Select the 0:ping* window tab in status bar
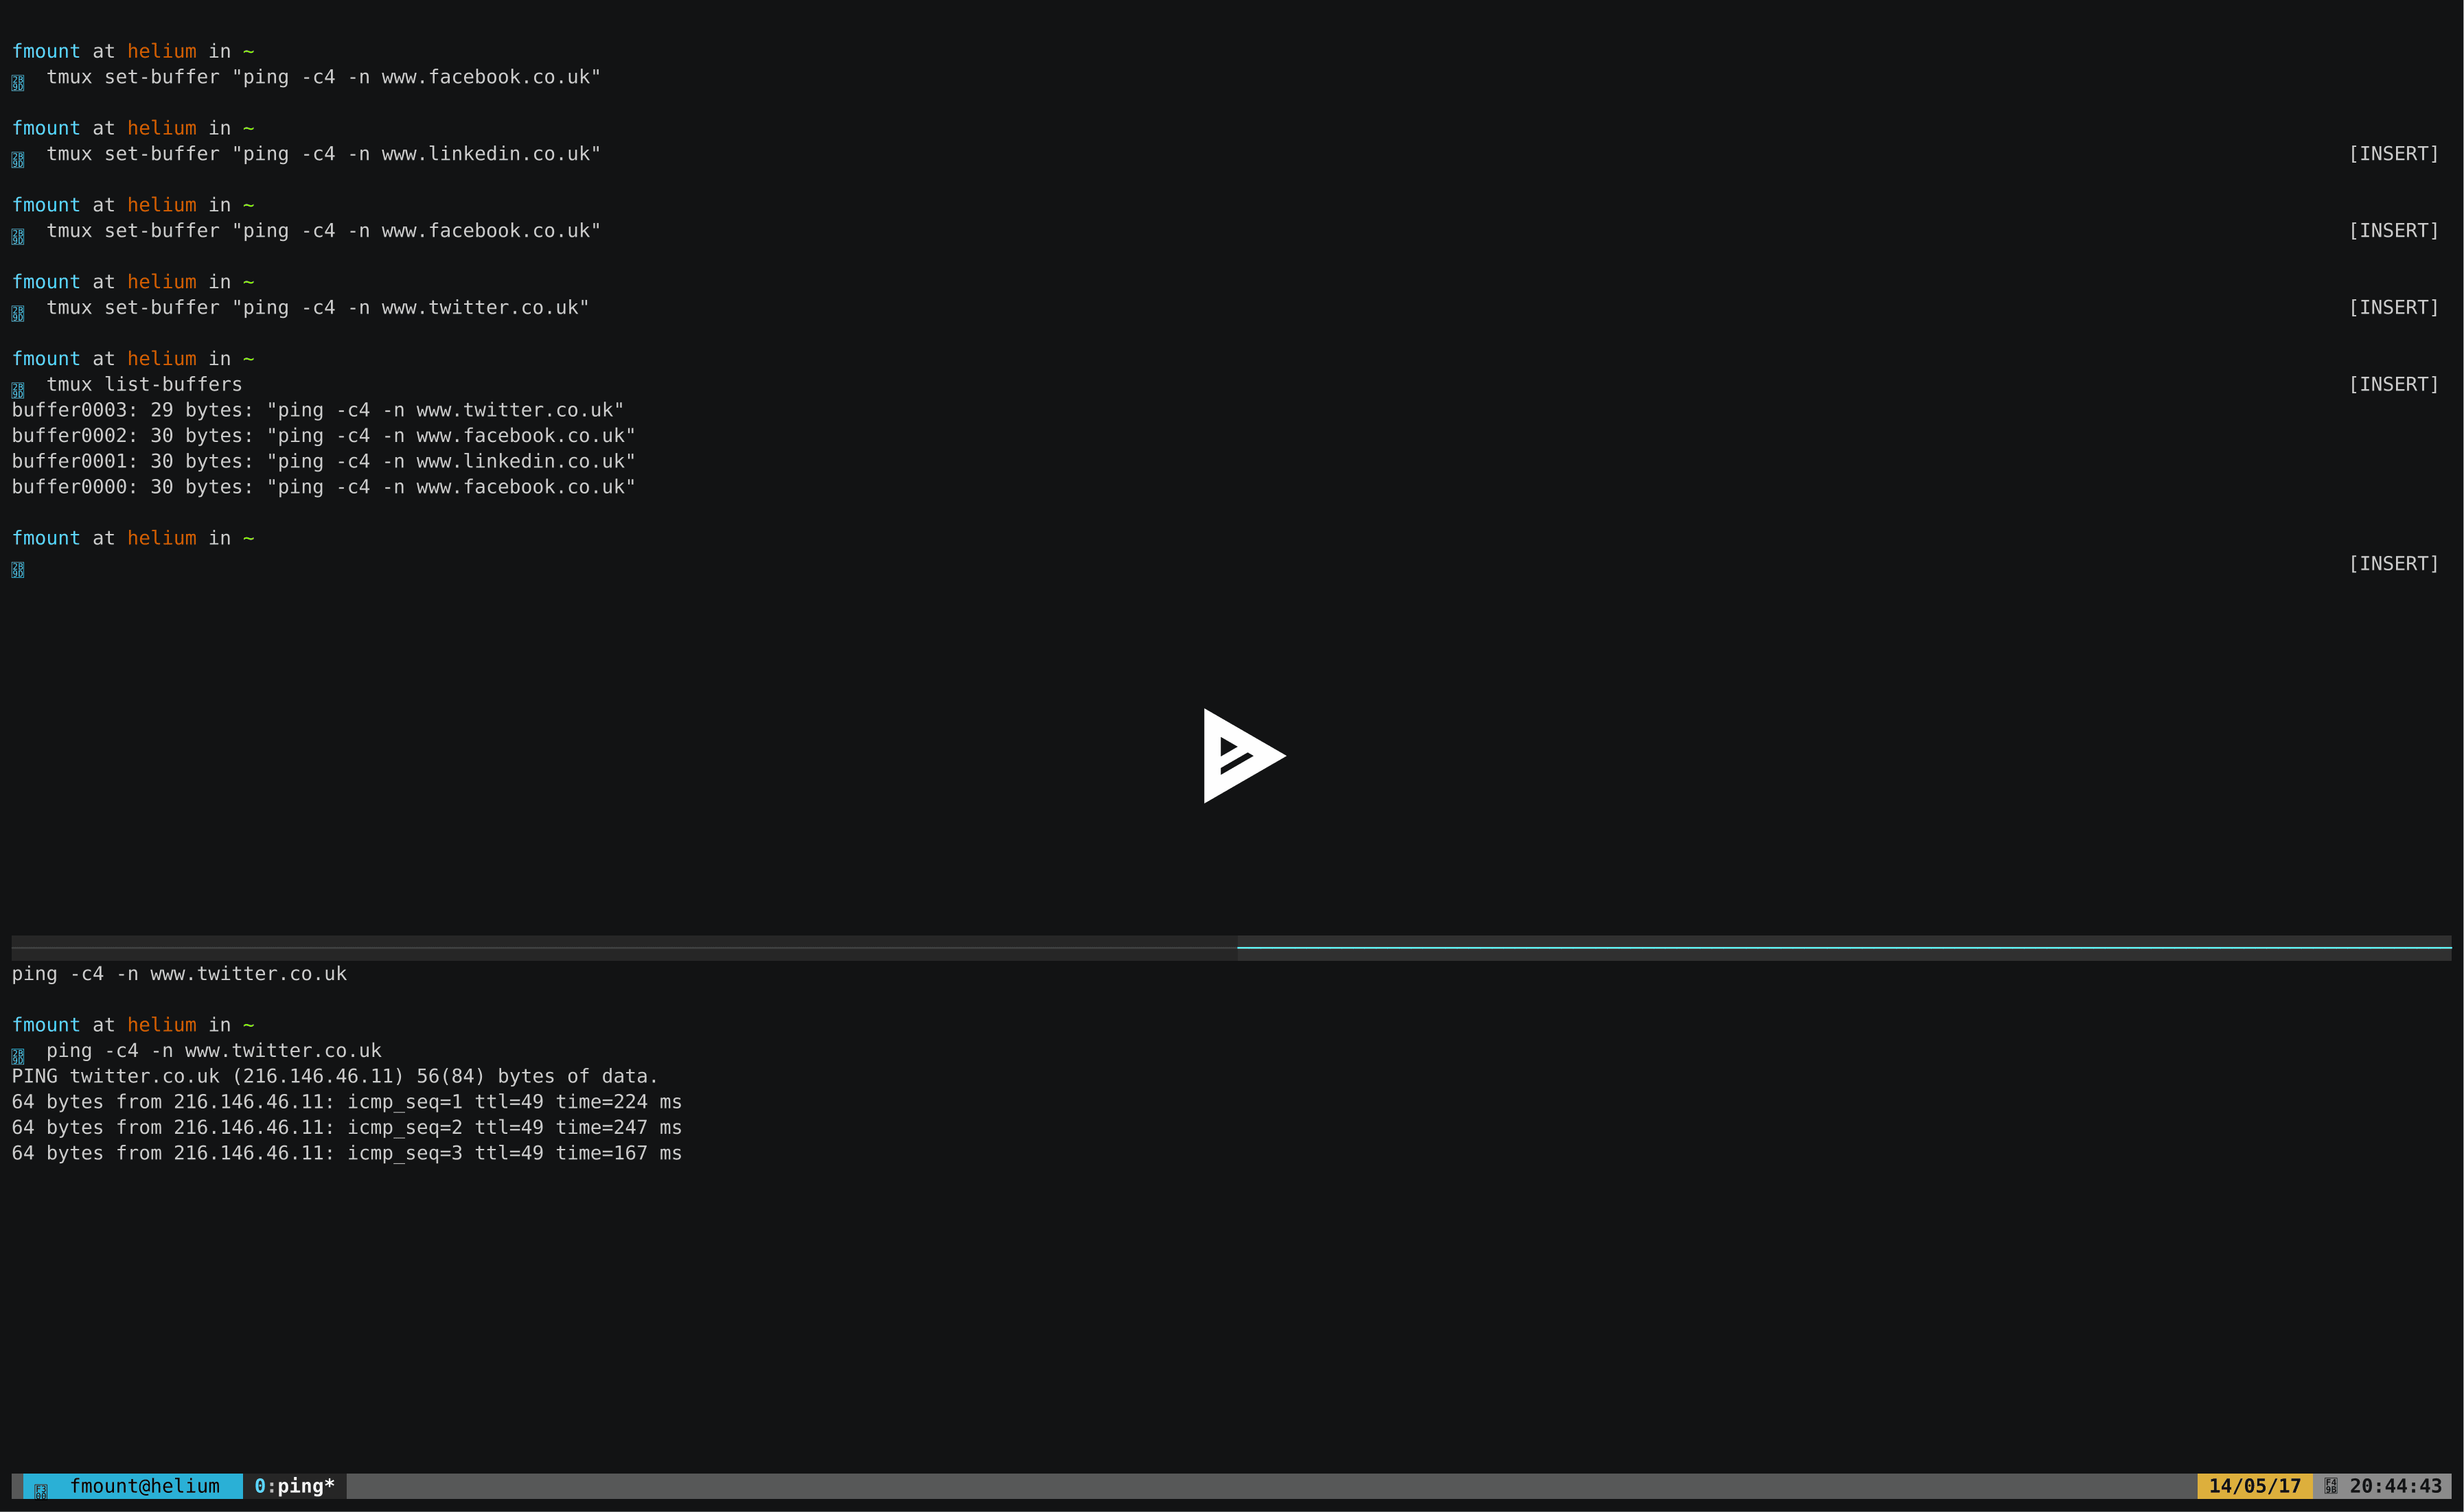This screenshot has height=1512, width=2464. point(294,1486)
